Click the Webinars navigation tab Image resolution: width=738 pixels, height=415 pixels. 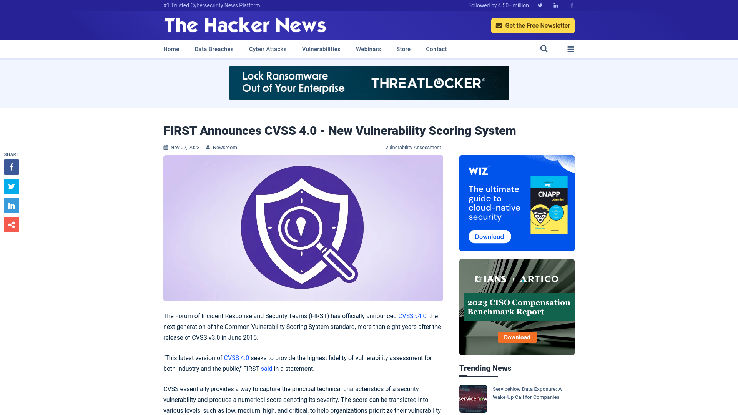[x=368, y=49]
